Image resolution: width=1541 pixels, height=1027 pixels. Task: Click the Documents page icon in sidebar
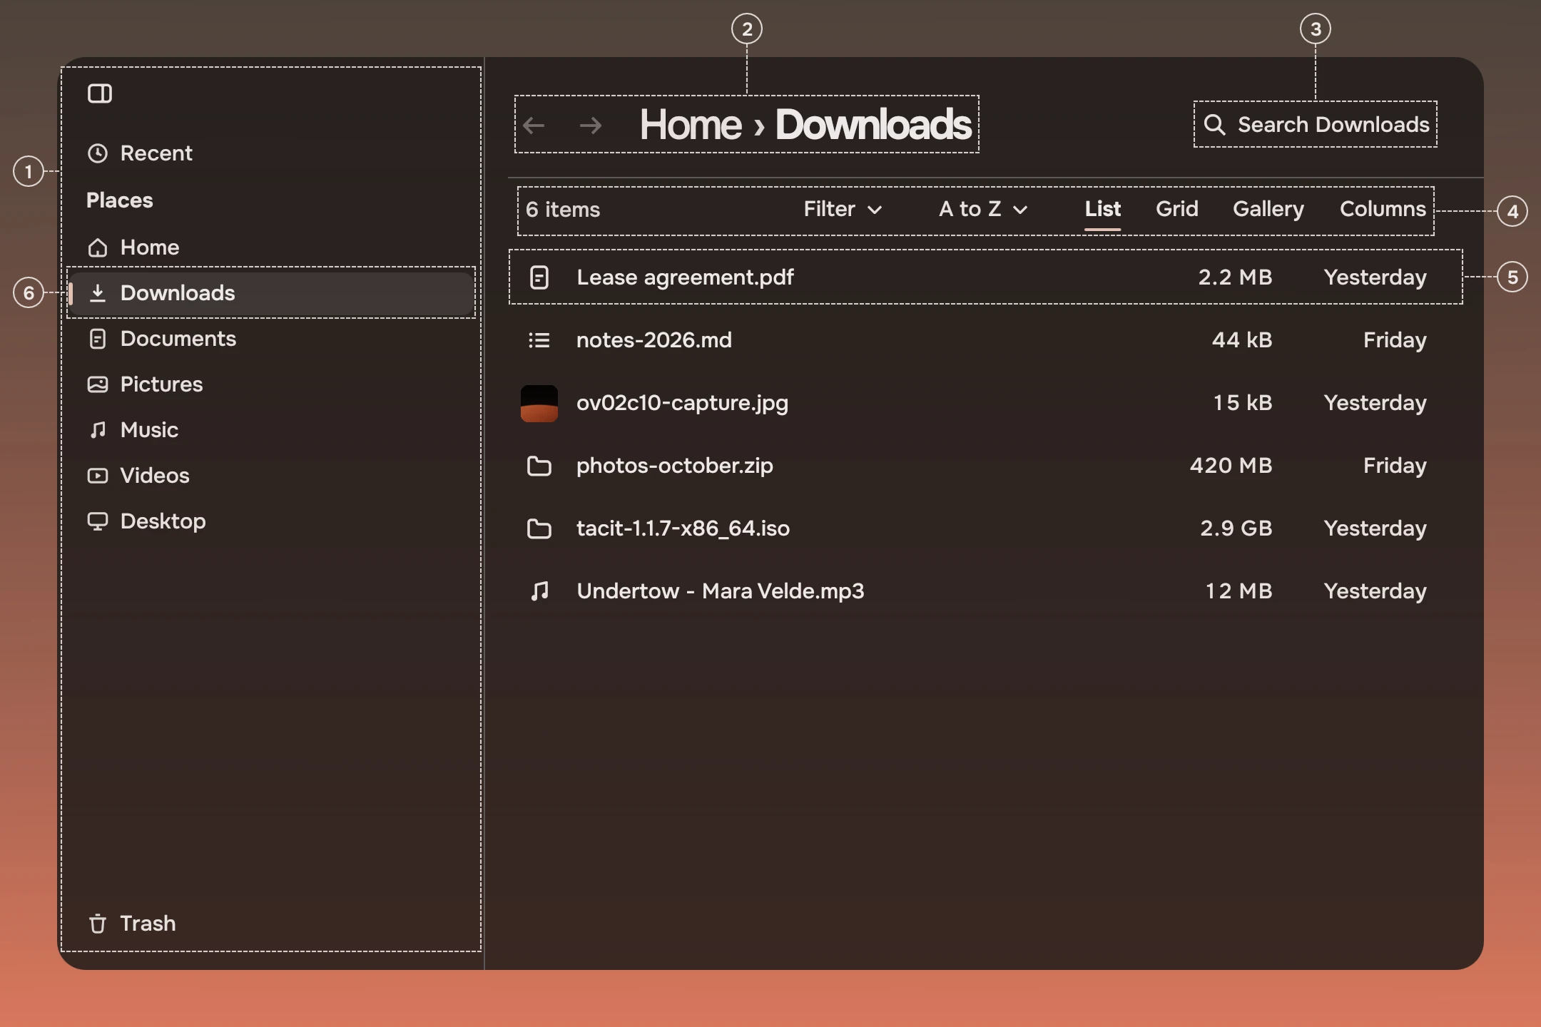[98, 339]
